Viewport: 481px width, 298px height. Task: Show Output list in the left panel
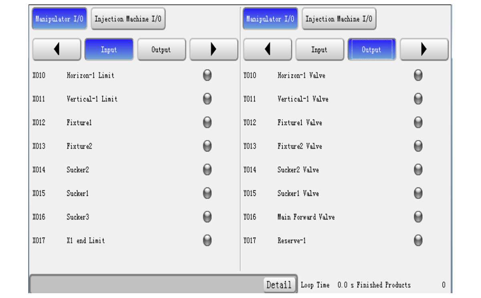161,50
